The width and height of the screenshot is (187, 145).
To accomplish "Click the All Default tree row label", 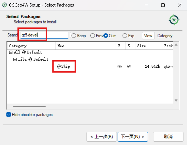I will point(28,52).
